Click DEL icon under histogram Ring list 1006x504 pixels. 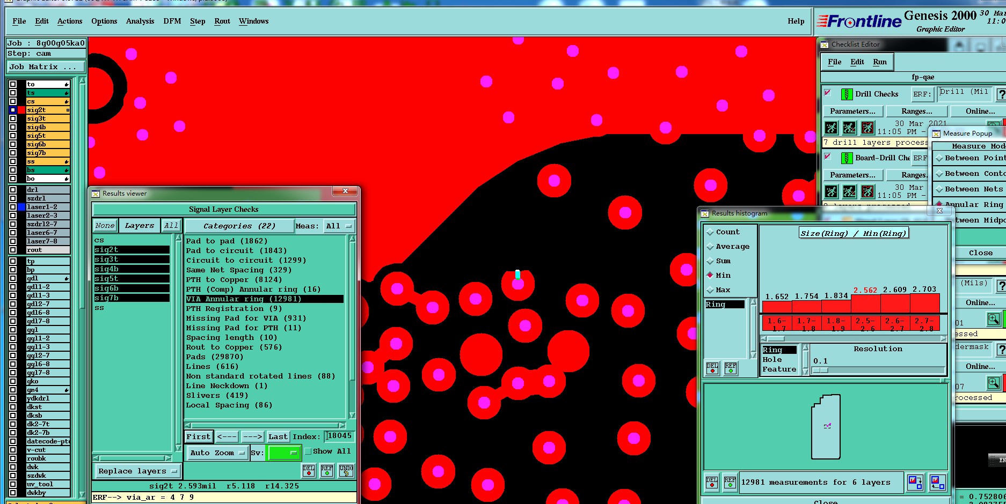click(712, 368)
